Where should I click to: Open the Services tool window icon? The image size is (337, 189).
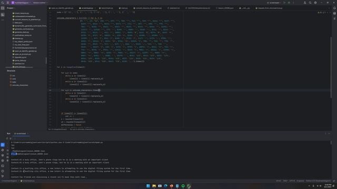click(3, 161)
